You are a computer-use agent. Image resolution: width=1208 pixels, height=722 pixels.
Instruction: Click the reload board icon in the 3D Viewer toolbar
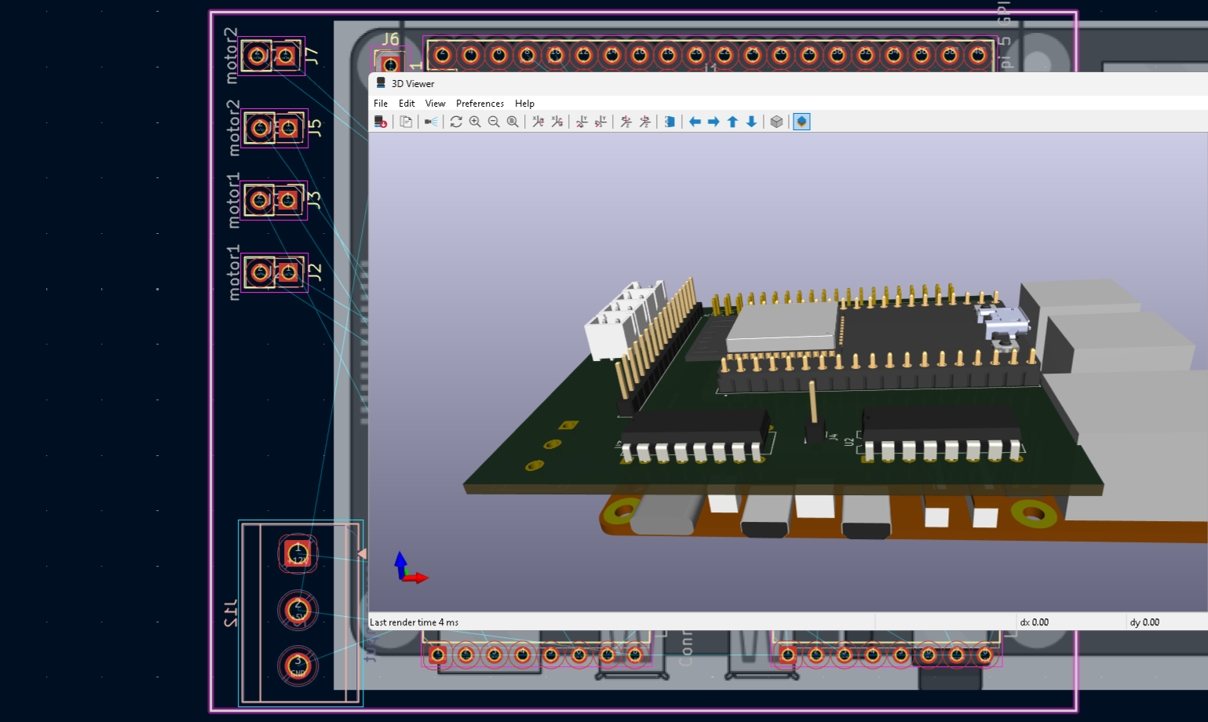tap(381, 122)
